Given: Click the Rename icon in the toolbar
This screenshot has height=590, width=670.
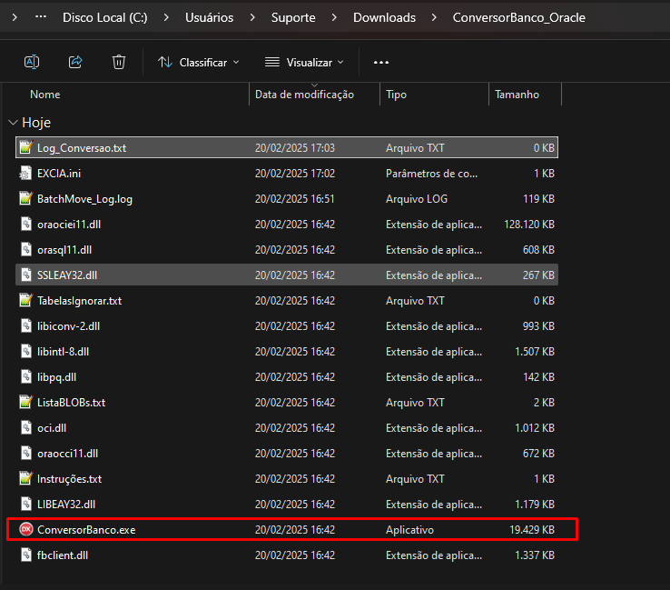Looking at the screenshot, I should point(31,62).
